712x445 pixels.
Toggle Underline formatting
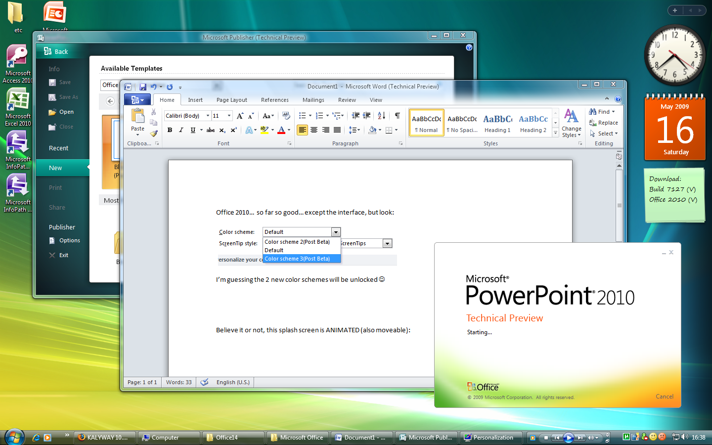click(x=193, y=130)
